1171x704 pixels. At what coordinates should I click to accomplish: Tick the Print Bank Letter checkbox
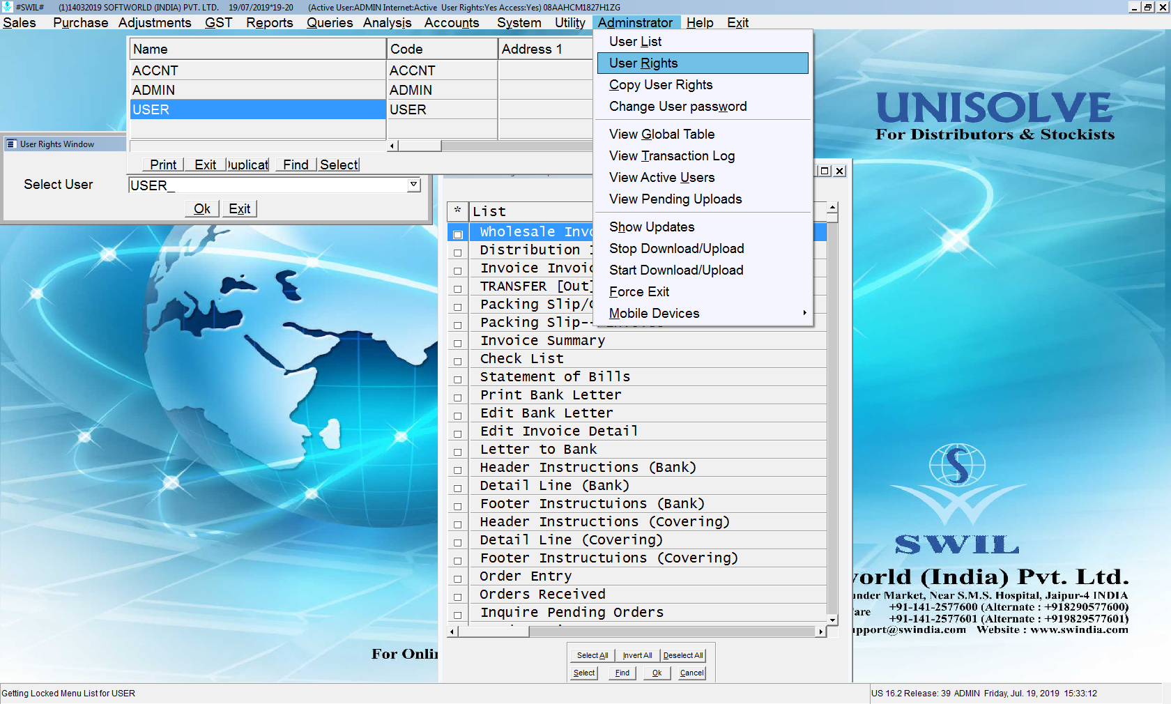(458, 398)
